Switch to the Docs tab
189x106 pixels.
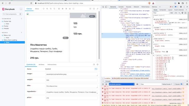pos(37,9)
